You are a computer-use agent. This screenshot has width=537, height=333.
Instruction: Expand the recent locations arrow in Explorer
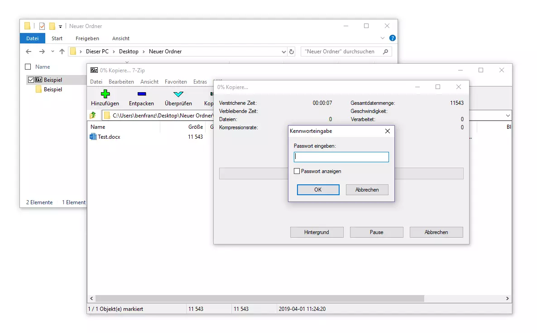tap(53, 52)
